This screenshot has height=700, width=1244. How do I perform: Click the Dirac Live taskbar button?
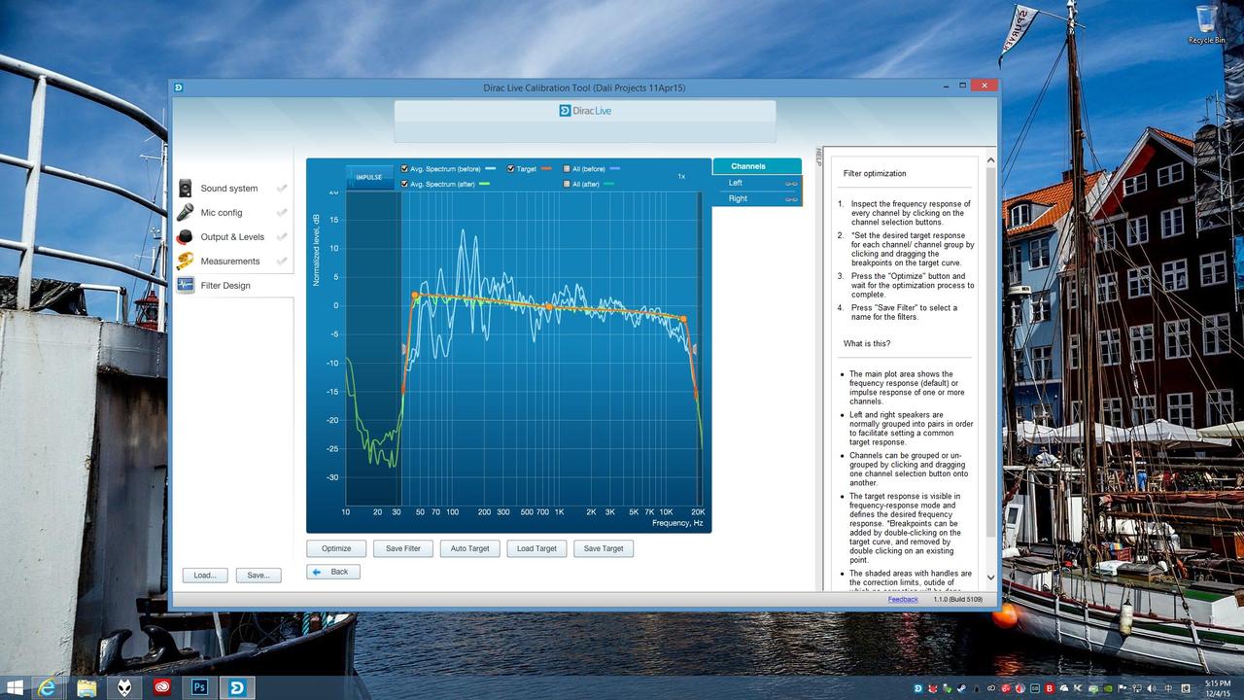pyautogui.click(x=237, y=688)
